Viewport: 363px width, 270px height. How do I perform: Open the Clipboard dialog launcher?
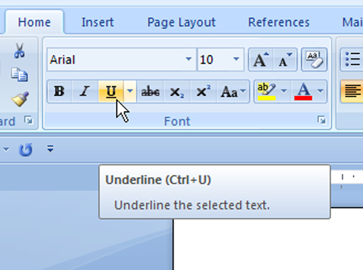coord(29,120)
